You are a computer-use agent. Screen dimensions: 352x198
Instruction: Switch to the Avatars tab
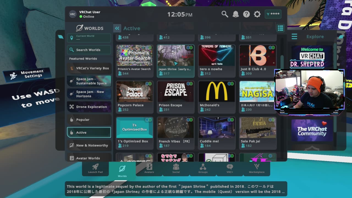point(149,169)
